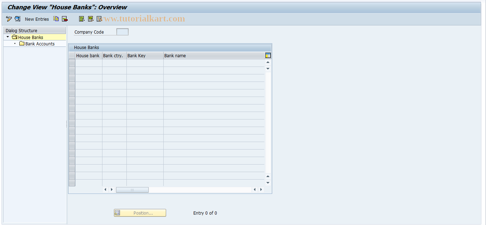The height and width of the screenshot is (225, 486).
Task: Click the bottom scroll-down arrow of table
Action: tap(268, 182)
